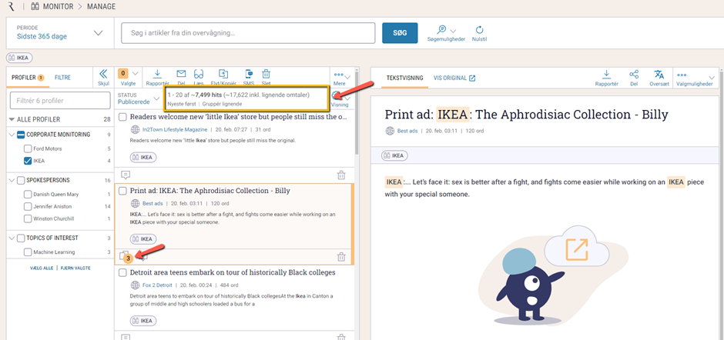Tick the Topics of Interest group checkbox

click(21, 238)
